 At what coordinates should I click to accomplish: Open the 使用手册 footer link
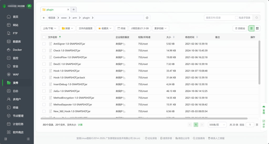click(x=166, y=138)
